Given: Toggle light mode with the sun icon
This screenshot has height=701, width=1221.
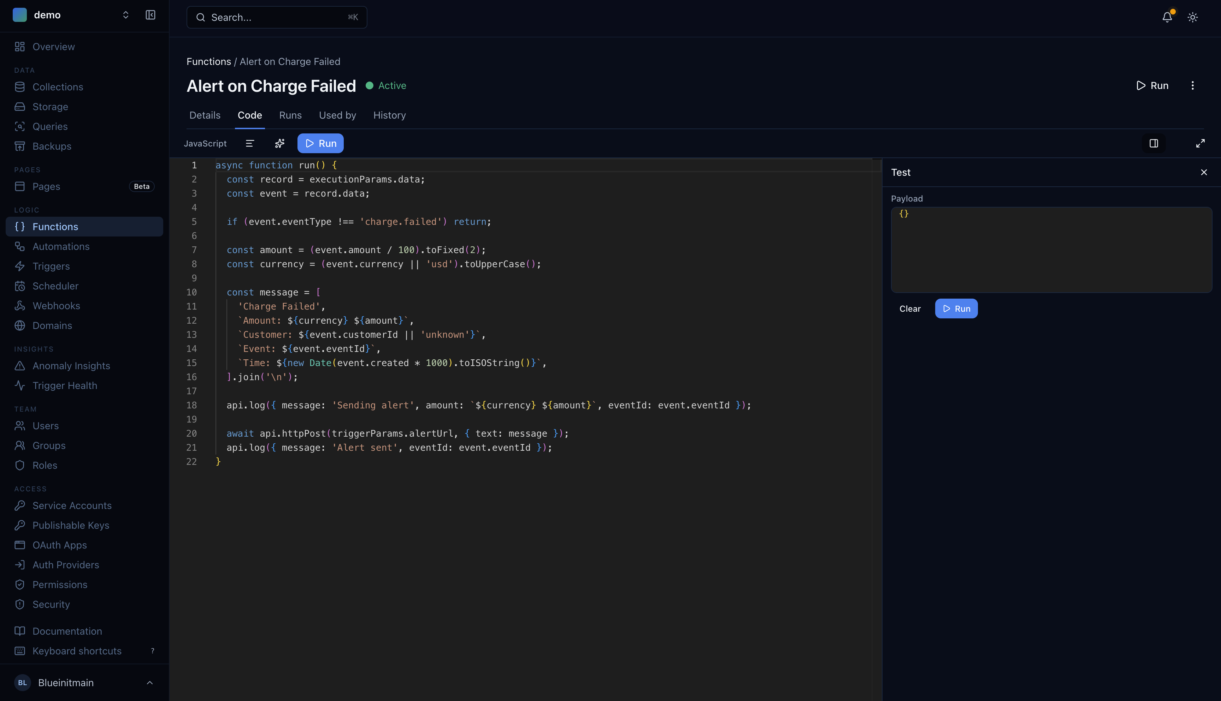Looking at the screenshot, I should 1193,17.
